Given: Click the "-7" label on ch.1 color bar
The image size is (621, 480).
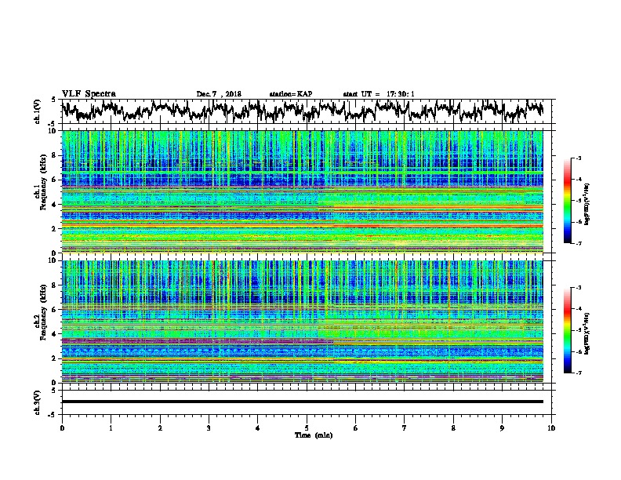Looking at the screenshot, I should click(579, 243).
